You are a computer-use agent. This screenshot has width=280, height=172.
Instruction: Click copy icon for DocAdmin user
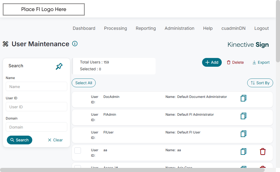point(243,98)
